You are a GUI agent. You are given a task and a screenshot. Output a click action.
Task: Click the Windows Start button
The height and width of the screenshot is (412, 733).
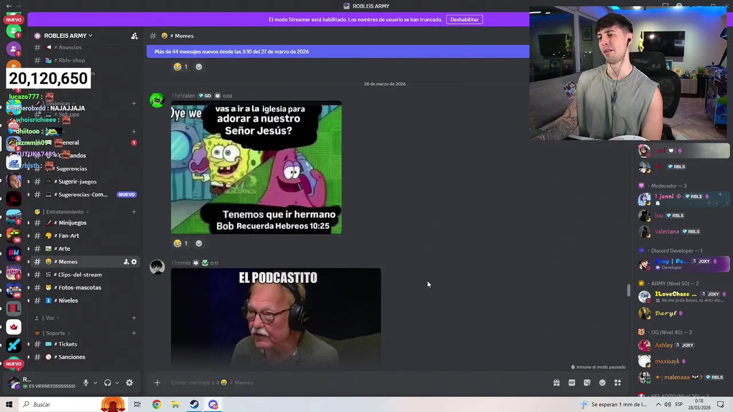click(x=9, y=405)
